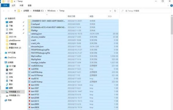The height and width of the screenshot is (110, 173).
Task: Click the tem1E67 file name
Action: pos(35,88)
